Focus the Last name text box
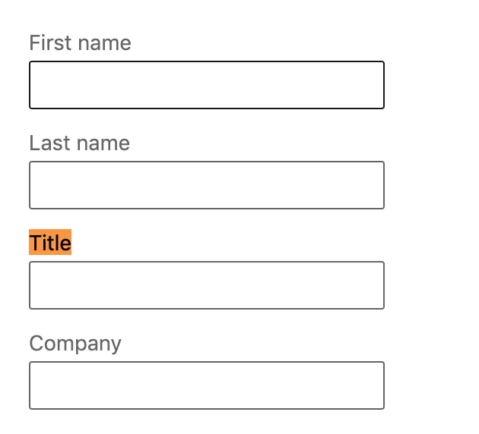Image resolution: width=479 pixels, height=434 pixels. tap(206, 185)
